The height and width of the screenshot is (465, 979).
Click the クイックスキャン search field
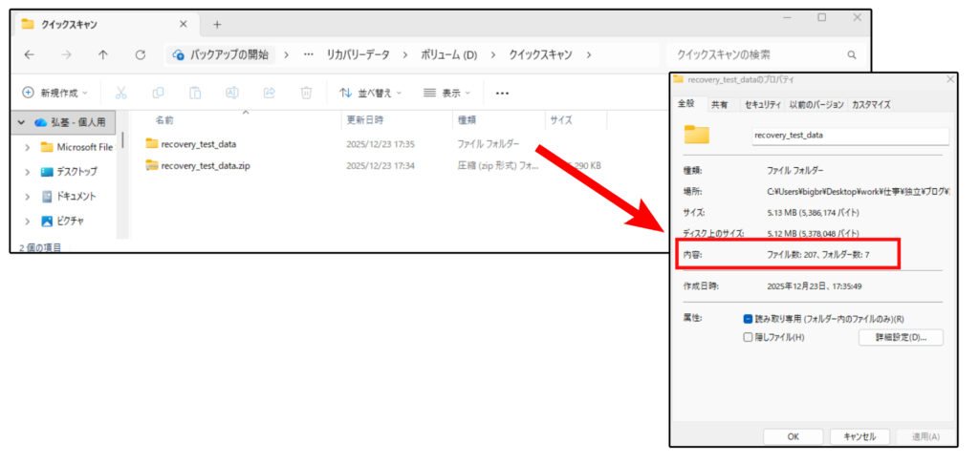tap(753, 55)
